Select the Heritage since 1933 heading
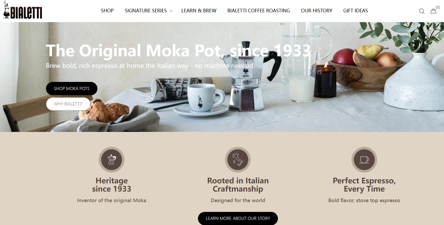444x225 pixels. tap(112, 185)
